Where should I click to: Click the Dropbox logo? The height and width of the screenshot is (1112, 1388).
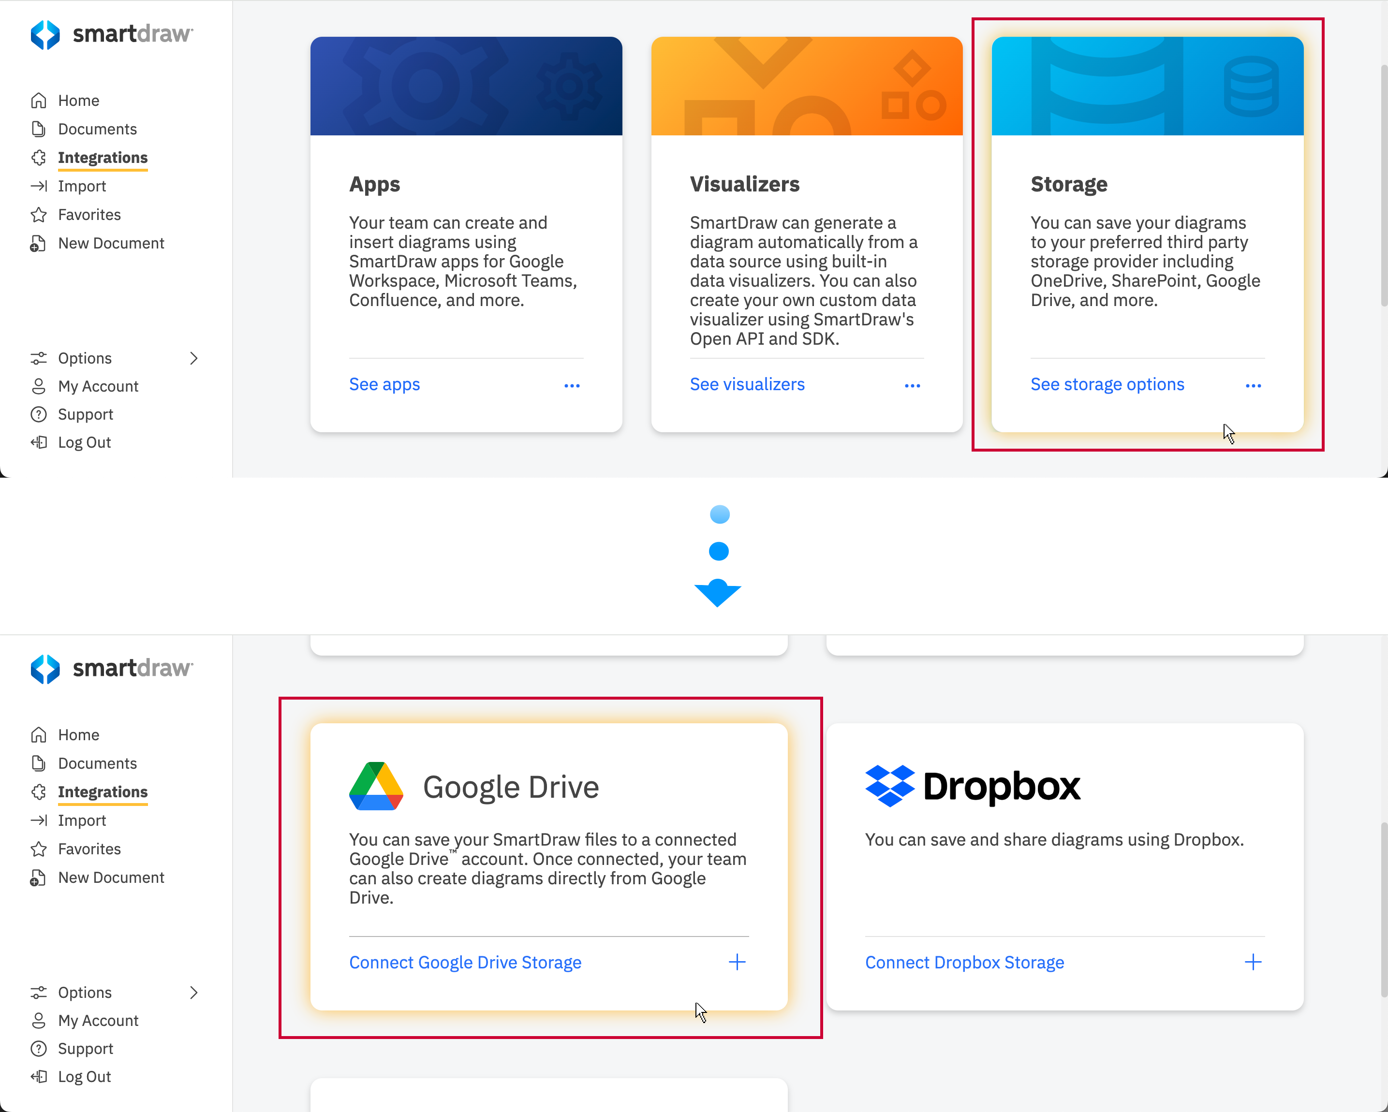click(x=972, y=786)
